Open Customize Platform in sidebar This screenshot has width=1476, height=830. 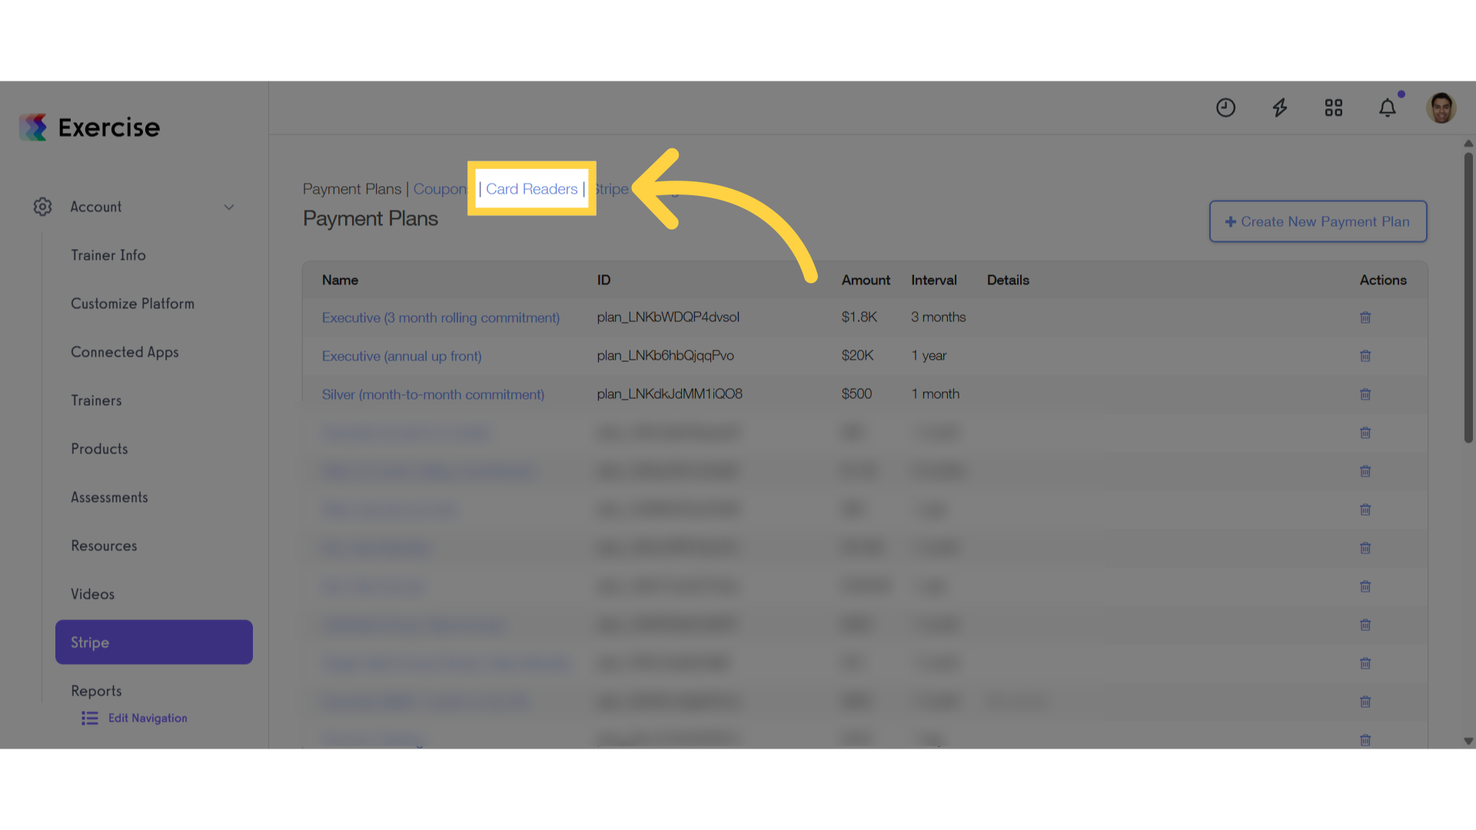pos(132,304)
